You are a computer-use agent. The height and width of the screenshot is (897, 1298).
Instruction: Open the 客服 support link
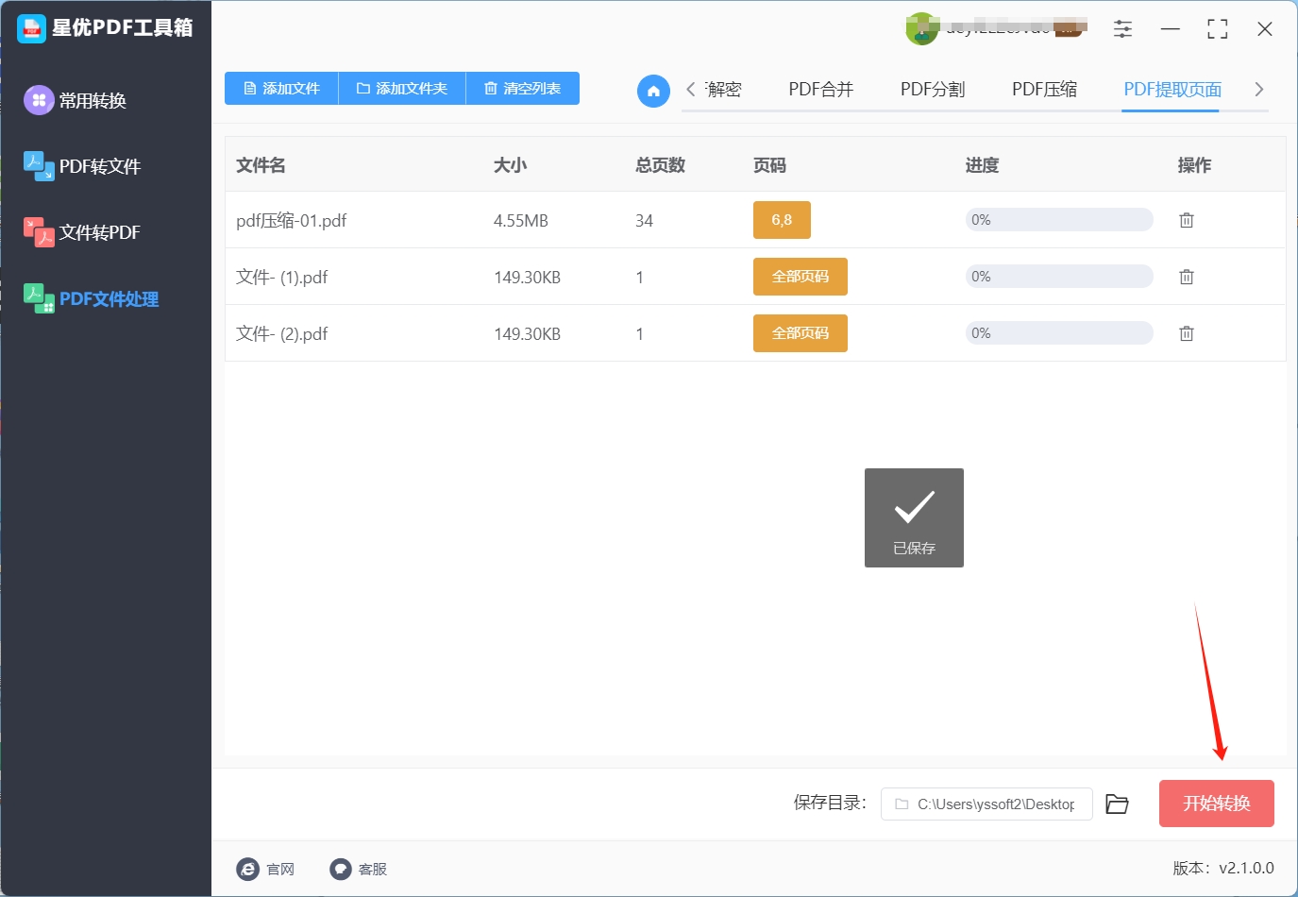pyautogui.click(x=359, y=869)
